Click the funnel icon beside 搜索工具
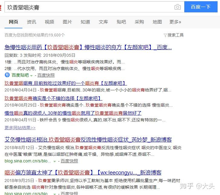The width and height of the screenshot is (220, 195). [x=165, y=35]
